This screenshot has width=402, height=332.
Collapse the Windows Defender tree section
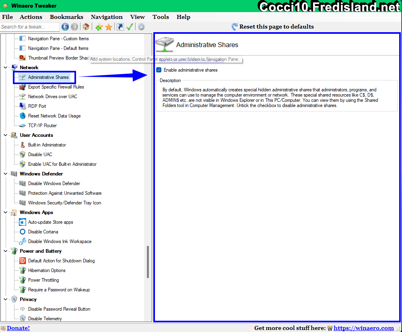click(5, 174)
